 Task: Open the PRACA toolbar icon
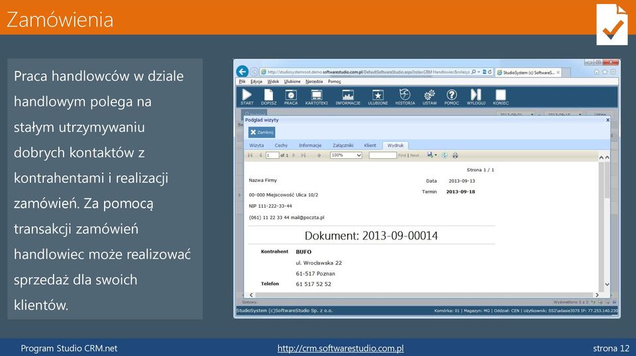coord(290,97)
